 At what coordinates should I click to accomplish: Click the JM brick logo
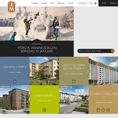12,7
